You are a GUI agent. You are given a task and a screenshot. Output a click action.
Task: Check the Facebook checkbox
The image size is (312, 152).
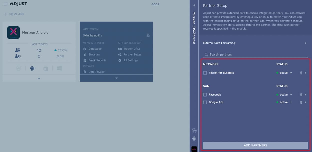205,95
